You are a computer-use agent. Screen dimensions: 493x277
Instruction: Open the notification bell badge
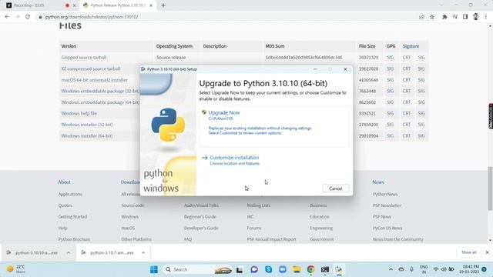485,269
